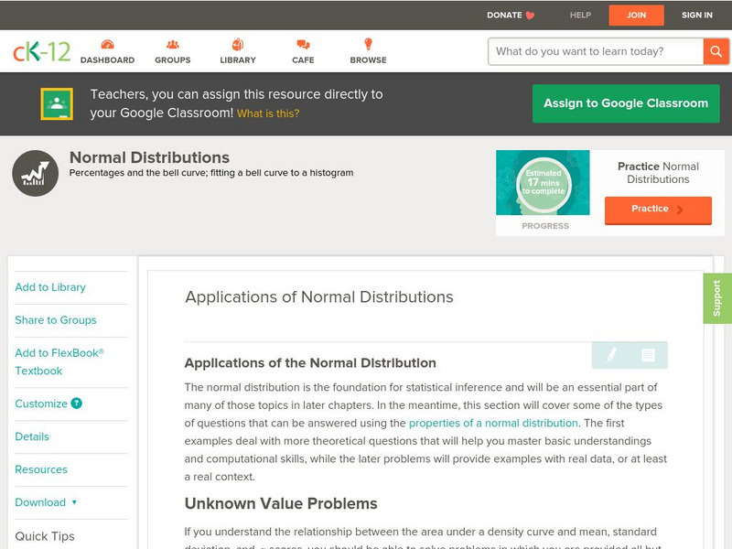Click the Customize help question mark icon
The width and height of the screenshot is (732, 549).
pos(77,404)
